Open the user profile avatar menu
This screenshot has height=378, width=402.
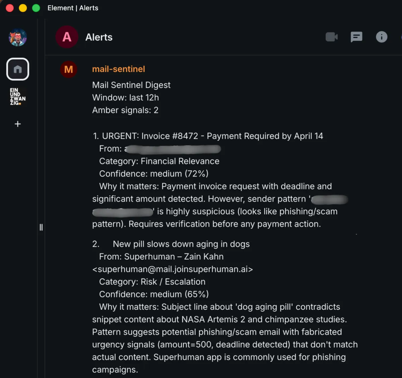pyautogui.click(x=18, y=37)
